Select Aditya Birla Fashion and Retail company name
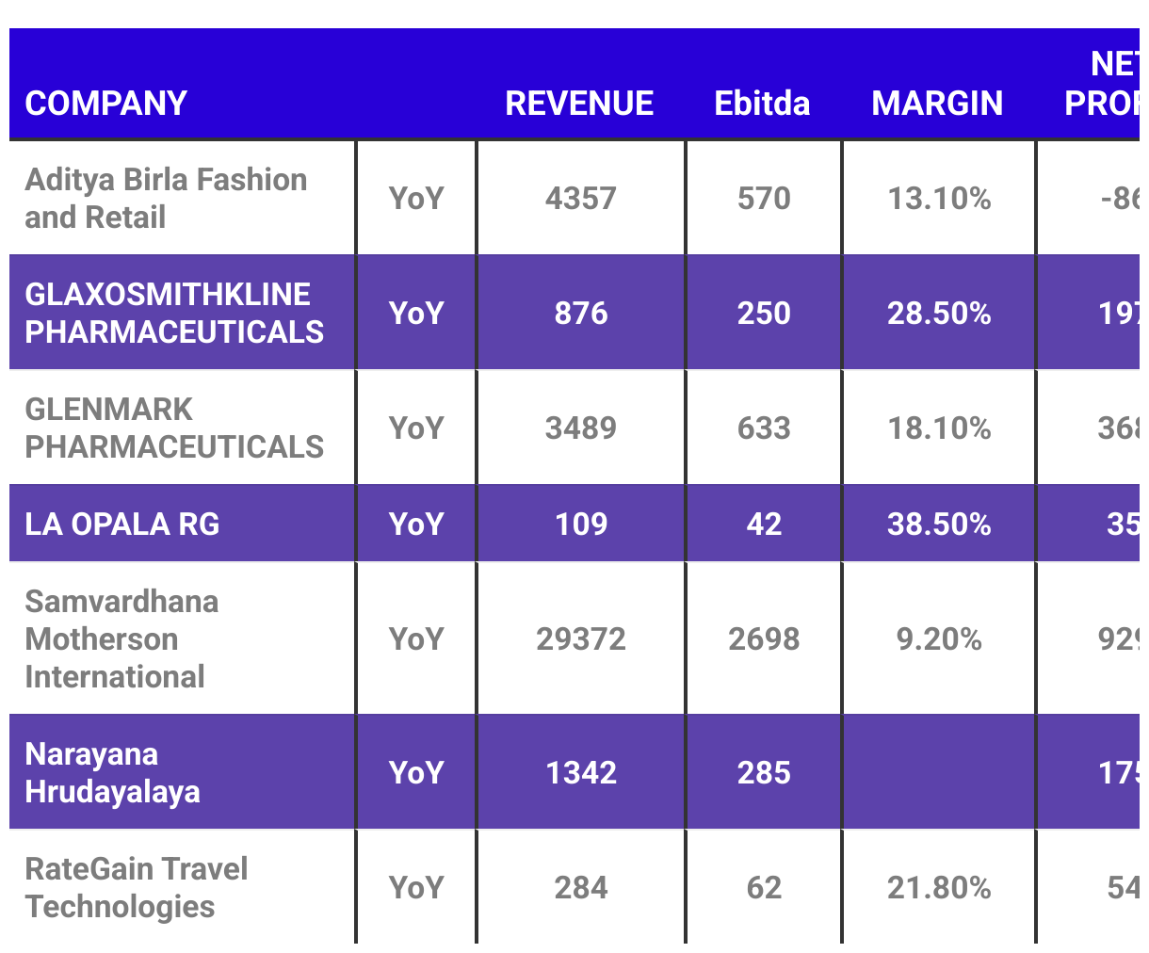The height and width of the screenshot is (953, 1149). [x=166, y=198]
